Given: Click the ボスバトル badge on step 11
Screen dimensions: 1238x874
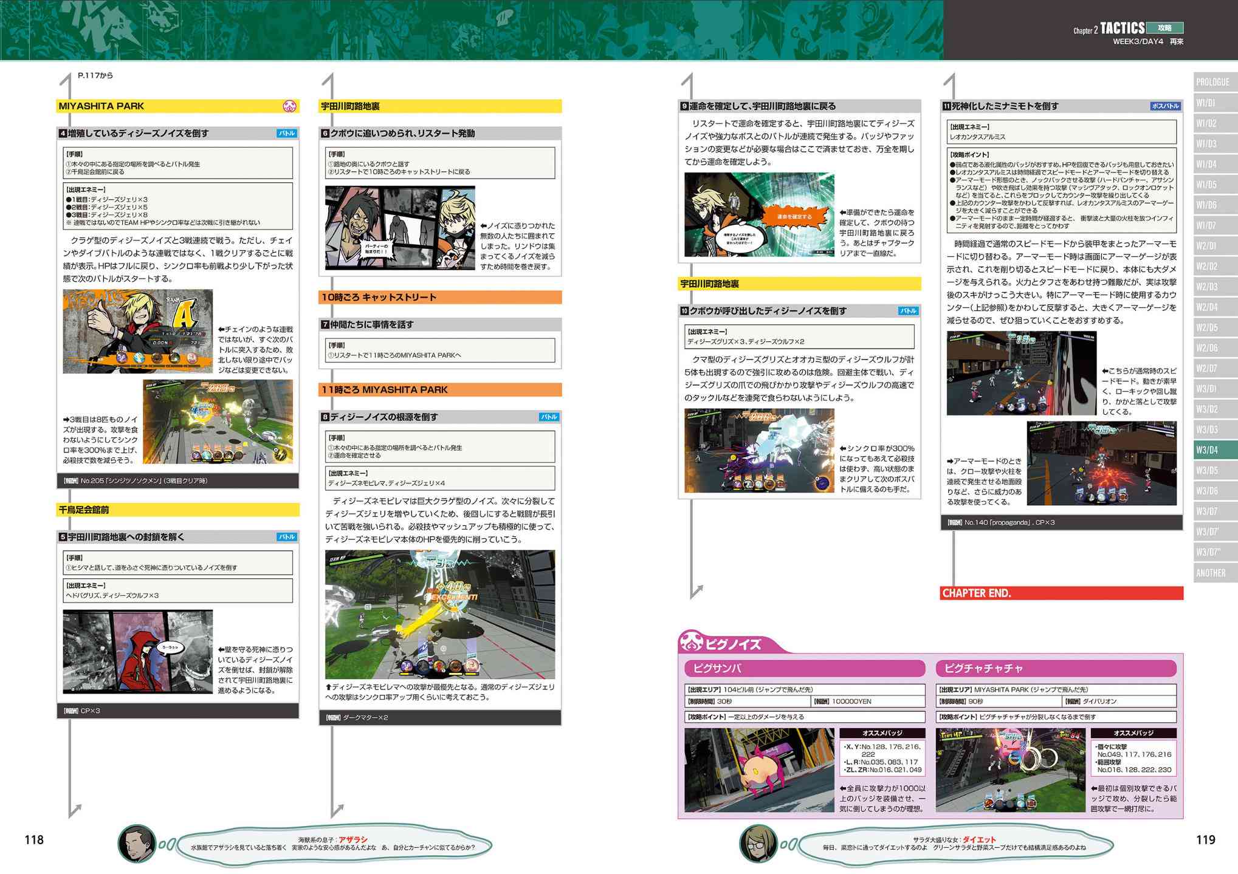Looking at the screenshot, I should tap(1164, 106).
